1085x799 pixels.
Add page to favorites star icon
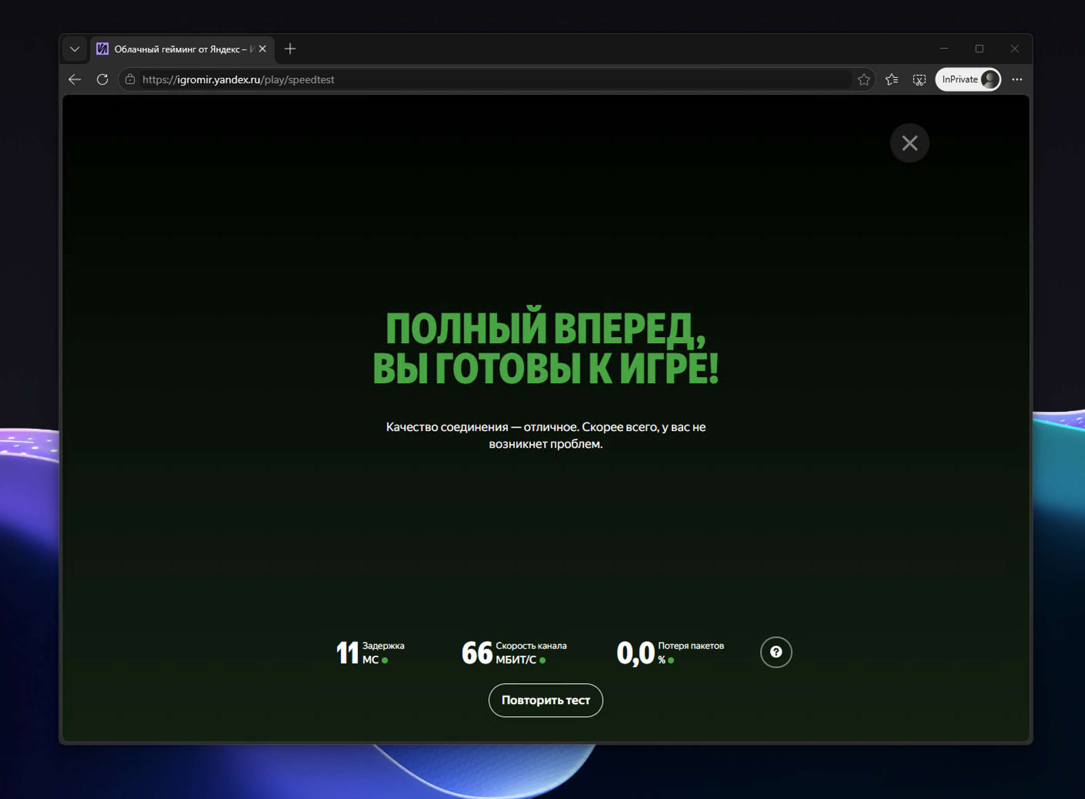[x=863, y=80]
